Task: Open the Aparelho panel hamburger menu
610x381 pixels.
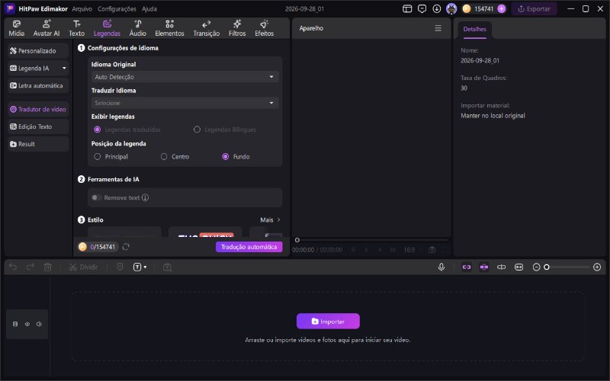Action: [438, 28]
